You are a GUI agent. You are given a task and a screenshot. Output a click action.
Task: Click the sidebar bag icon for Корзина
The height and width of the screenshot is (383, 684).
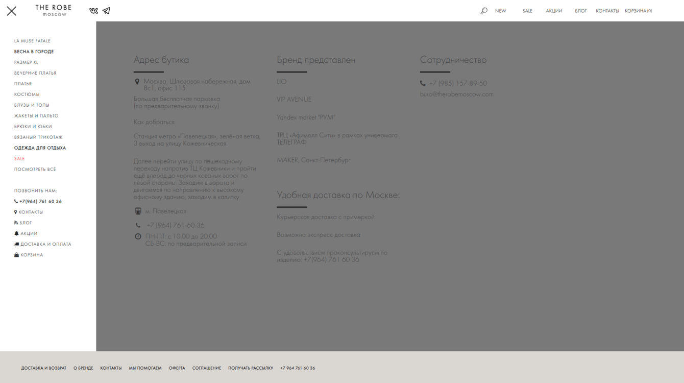[x=16, y=255]
